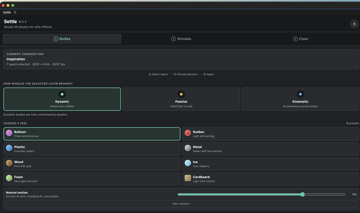Go to the Clean tab
The width and height of the screenshot is (360, 213).
point(300,39)
